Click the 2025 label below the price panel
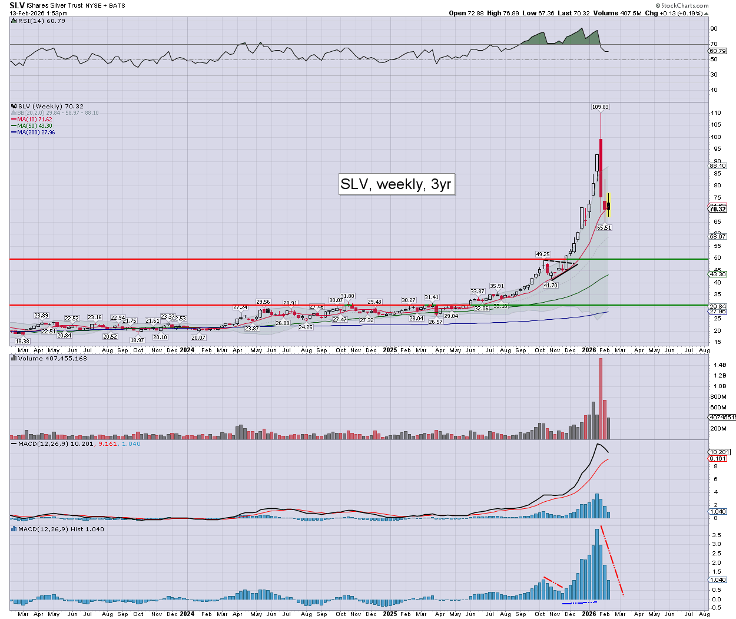 pyautogui.click(x=390, y=350)
